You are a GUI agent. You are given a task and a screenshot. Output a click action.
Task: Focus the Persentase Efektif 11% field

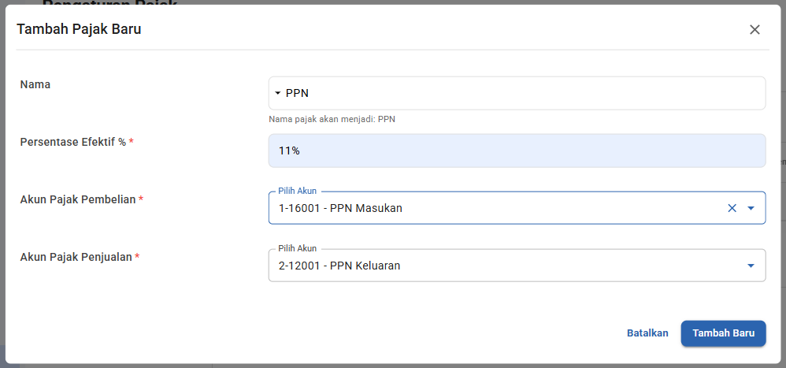(516, 151)
